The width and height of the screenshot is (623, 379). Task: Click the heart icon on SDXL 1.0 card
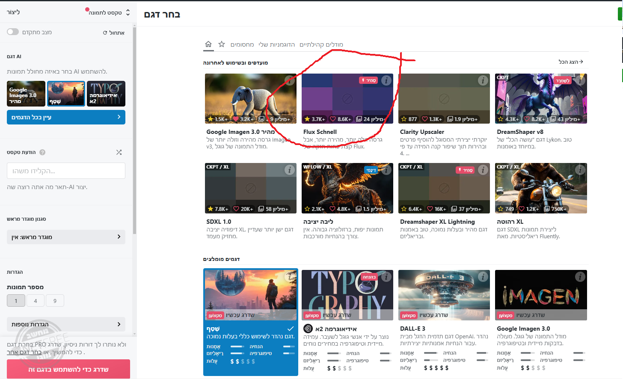pos(236,209)
